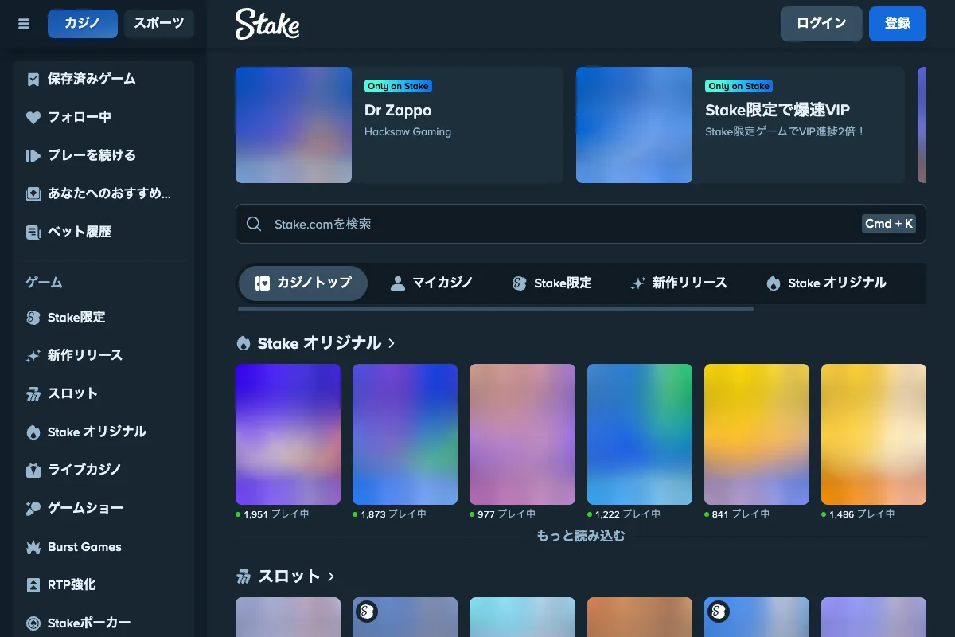Click the sparkle icon beside sidebar 新作リリース
Screen dimensions: 955x637
[33, 356]
